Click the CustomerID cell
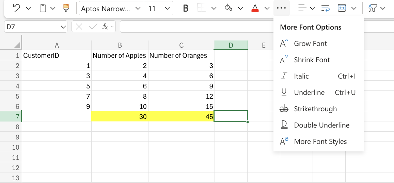Image resolution: width=394 pixels, height=183 pixels. (57, 55)
